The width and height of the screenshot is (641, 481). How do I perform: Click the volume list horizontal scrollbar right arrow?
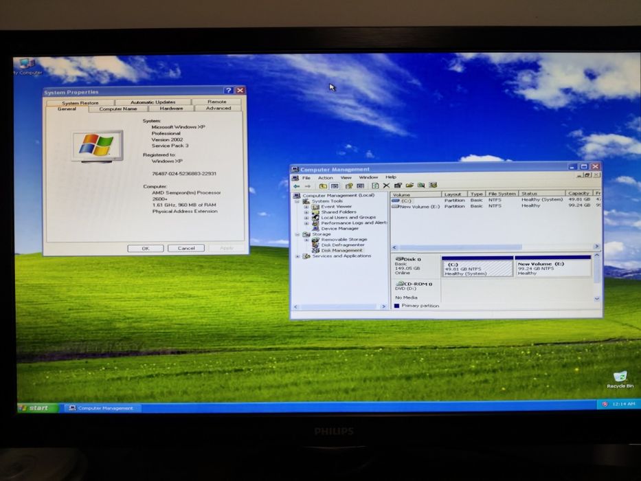click(x=597, y=246)
